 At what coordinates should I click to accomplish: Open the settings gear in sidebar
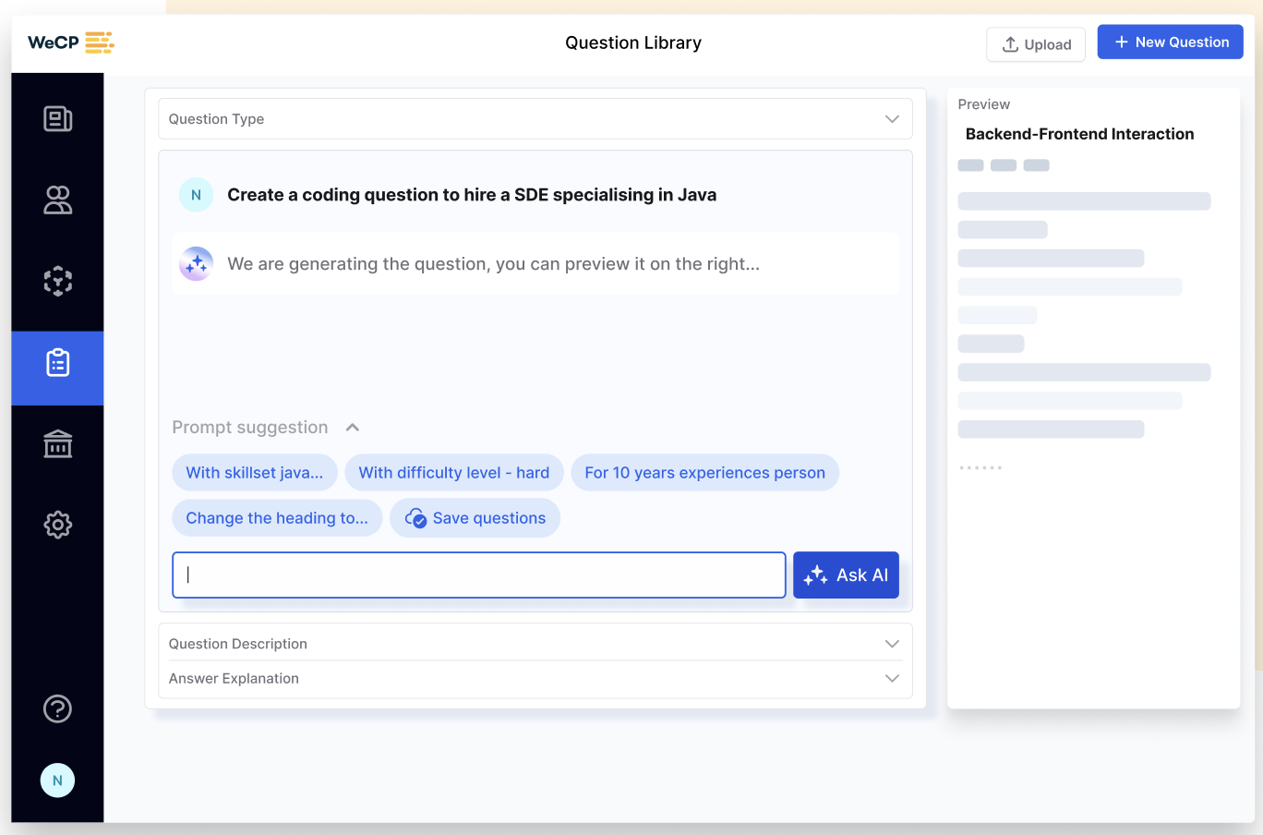(x=57, y=525)
